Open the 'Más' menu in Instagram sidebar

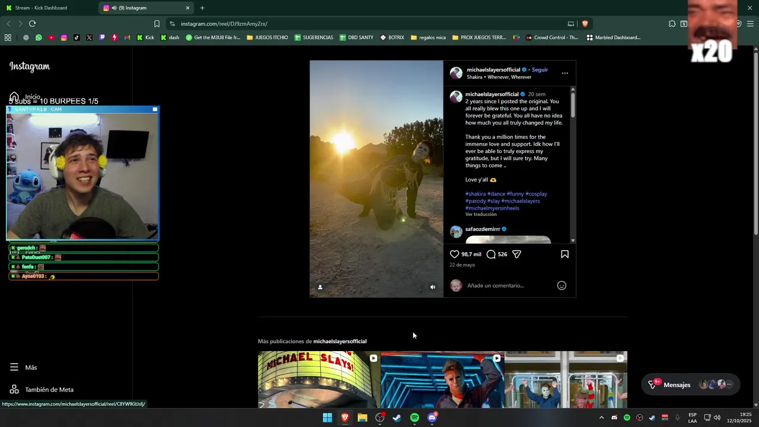tap(24, 368)
